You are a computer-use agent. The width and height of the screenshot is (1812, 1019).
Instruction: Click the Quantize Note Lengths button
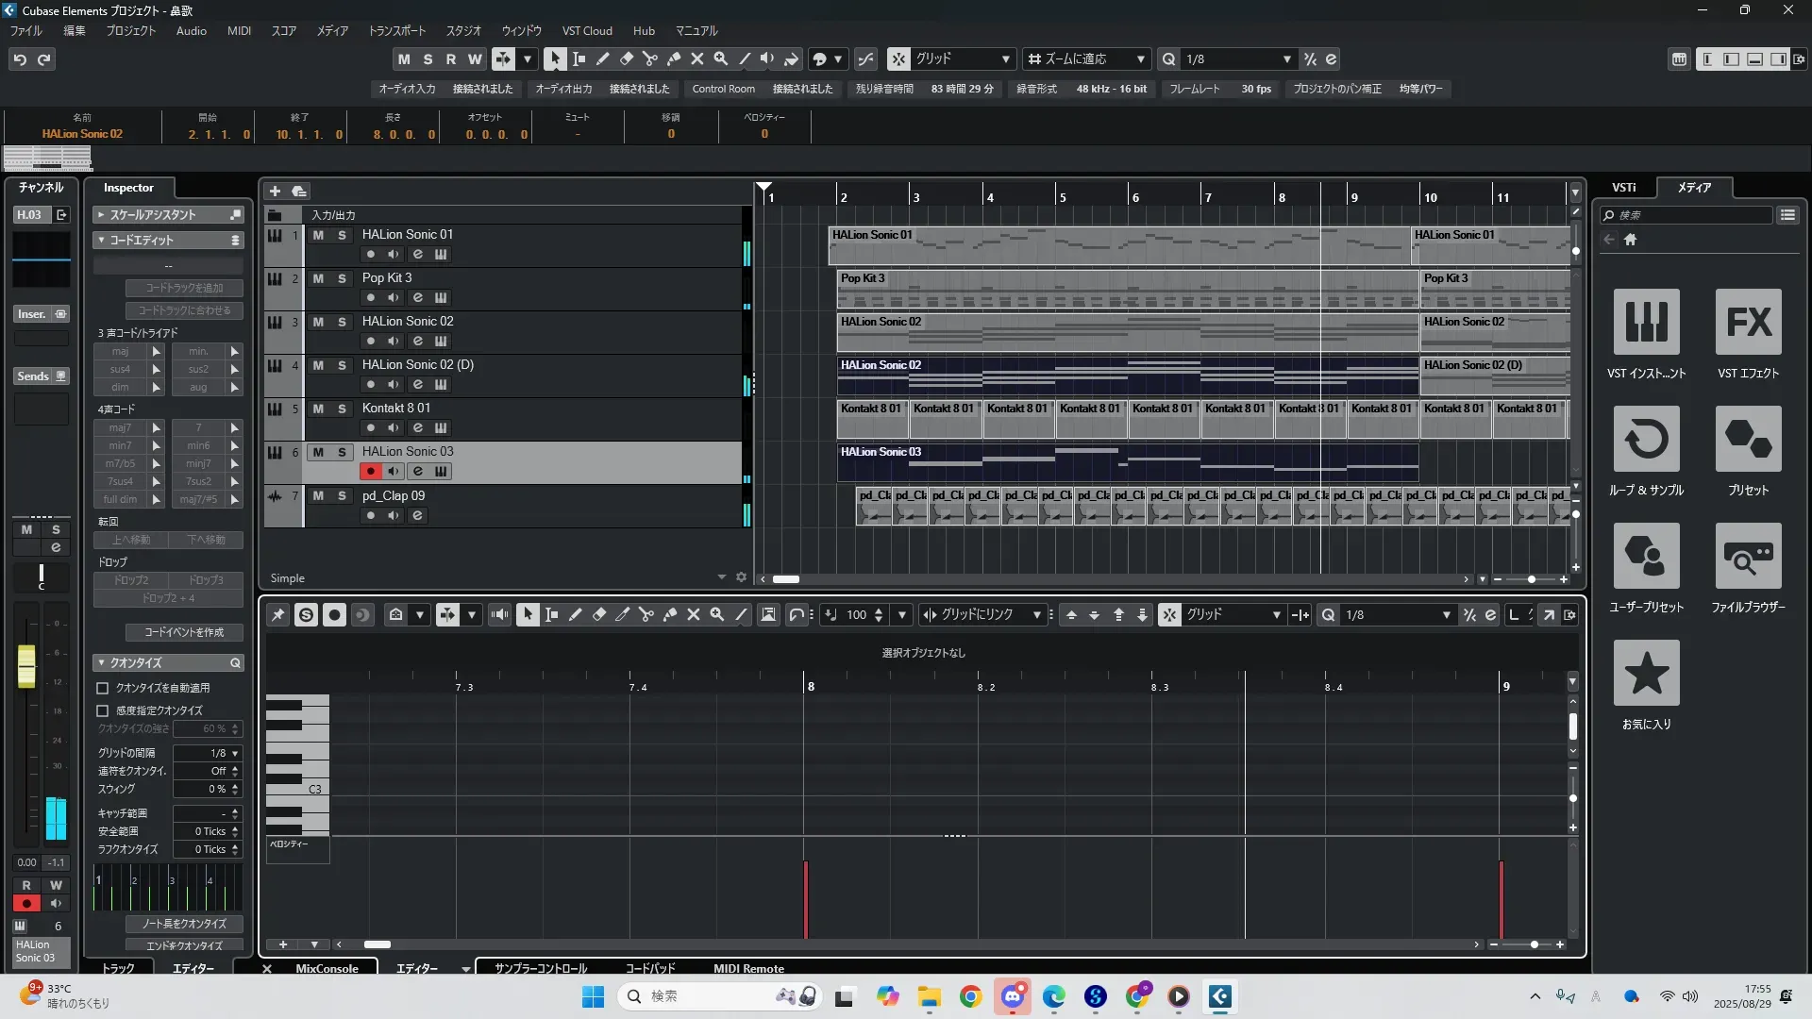pyautogui.click(x=184, y=924)
